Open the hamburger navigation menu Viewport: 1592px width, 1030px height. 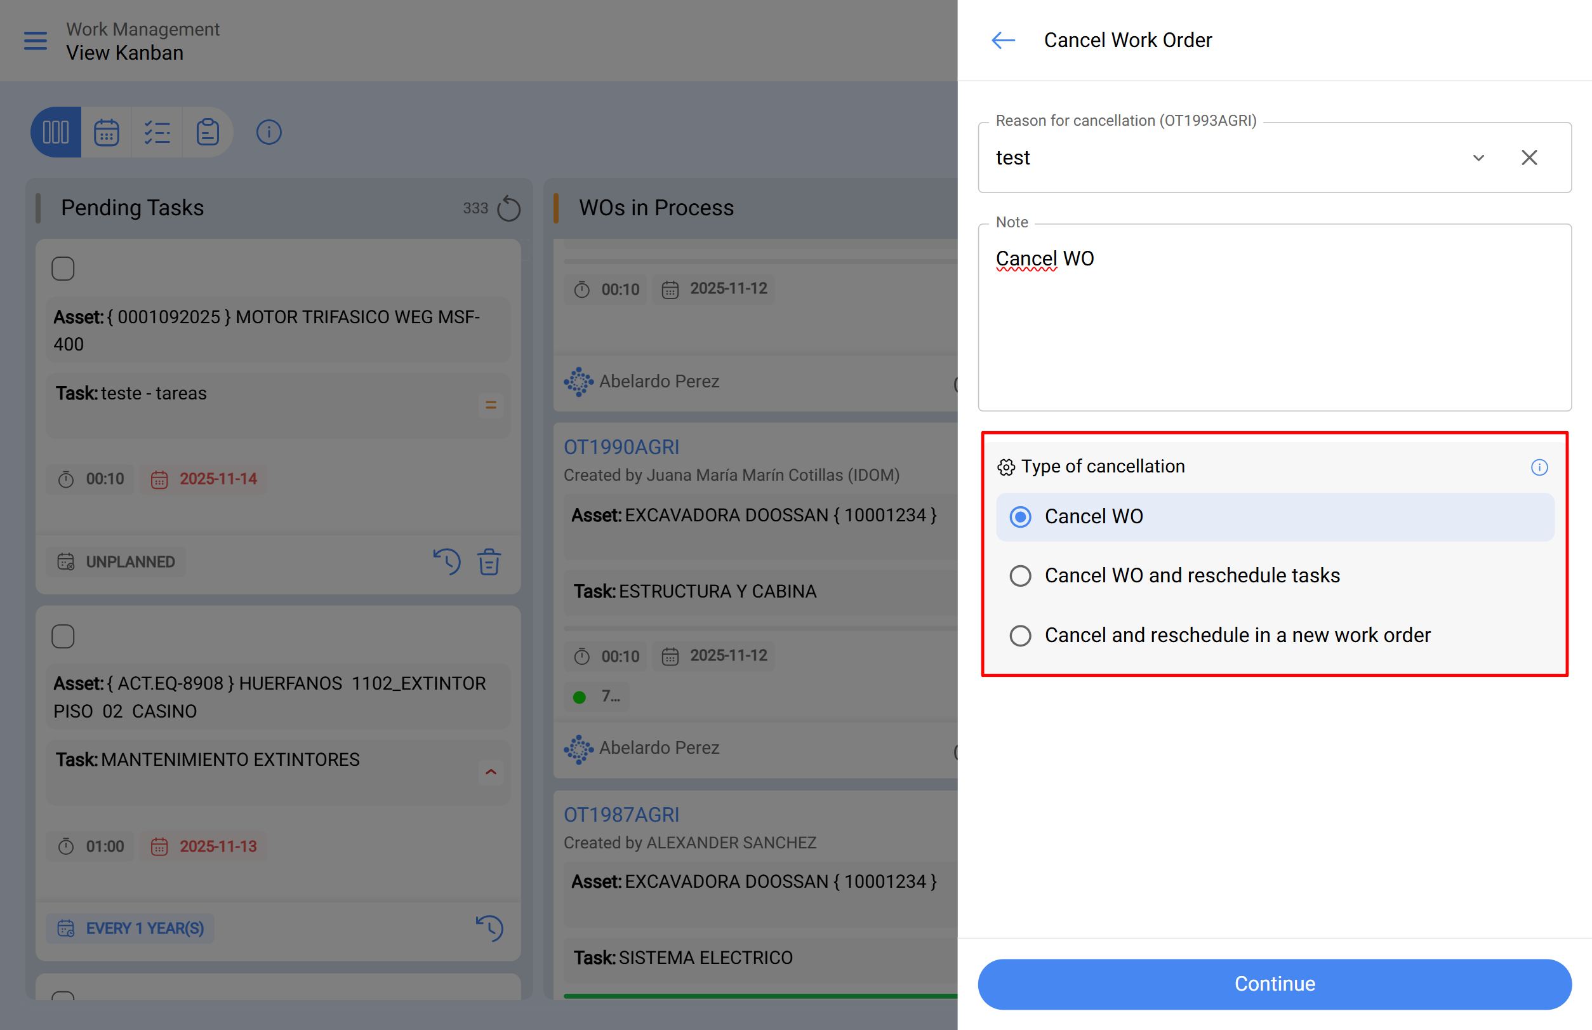click(36, 41)
